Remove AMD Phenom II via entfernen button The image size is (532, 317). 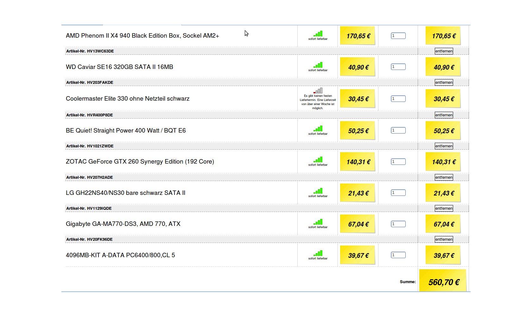pos(444,51)
